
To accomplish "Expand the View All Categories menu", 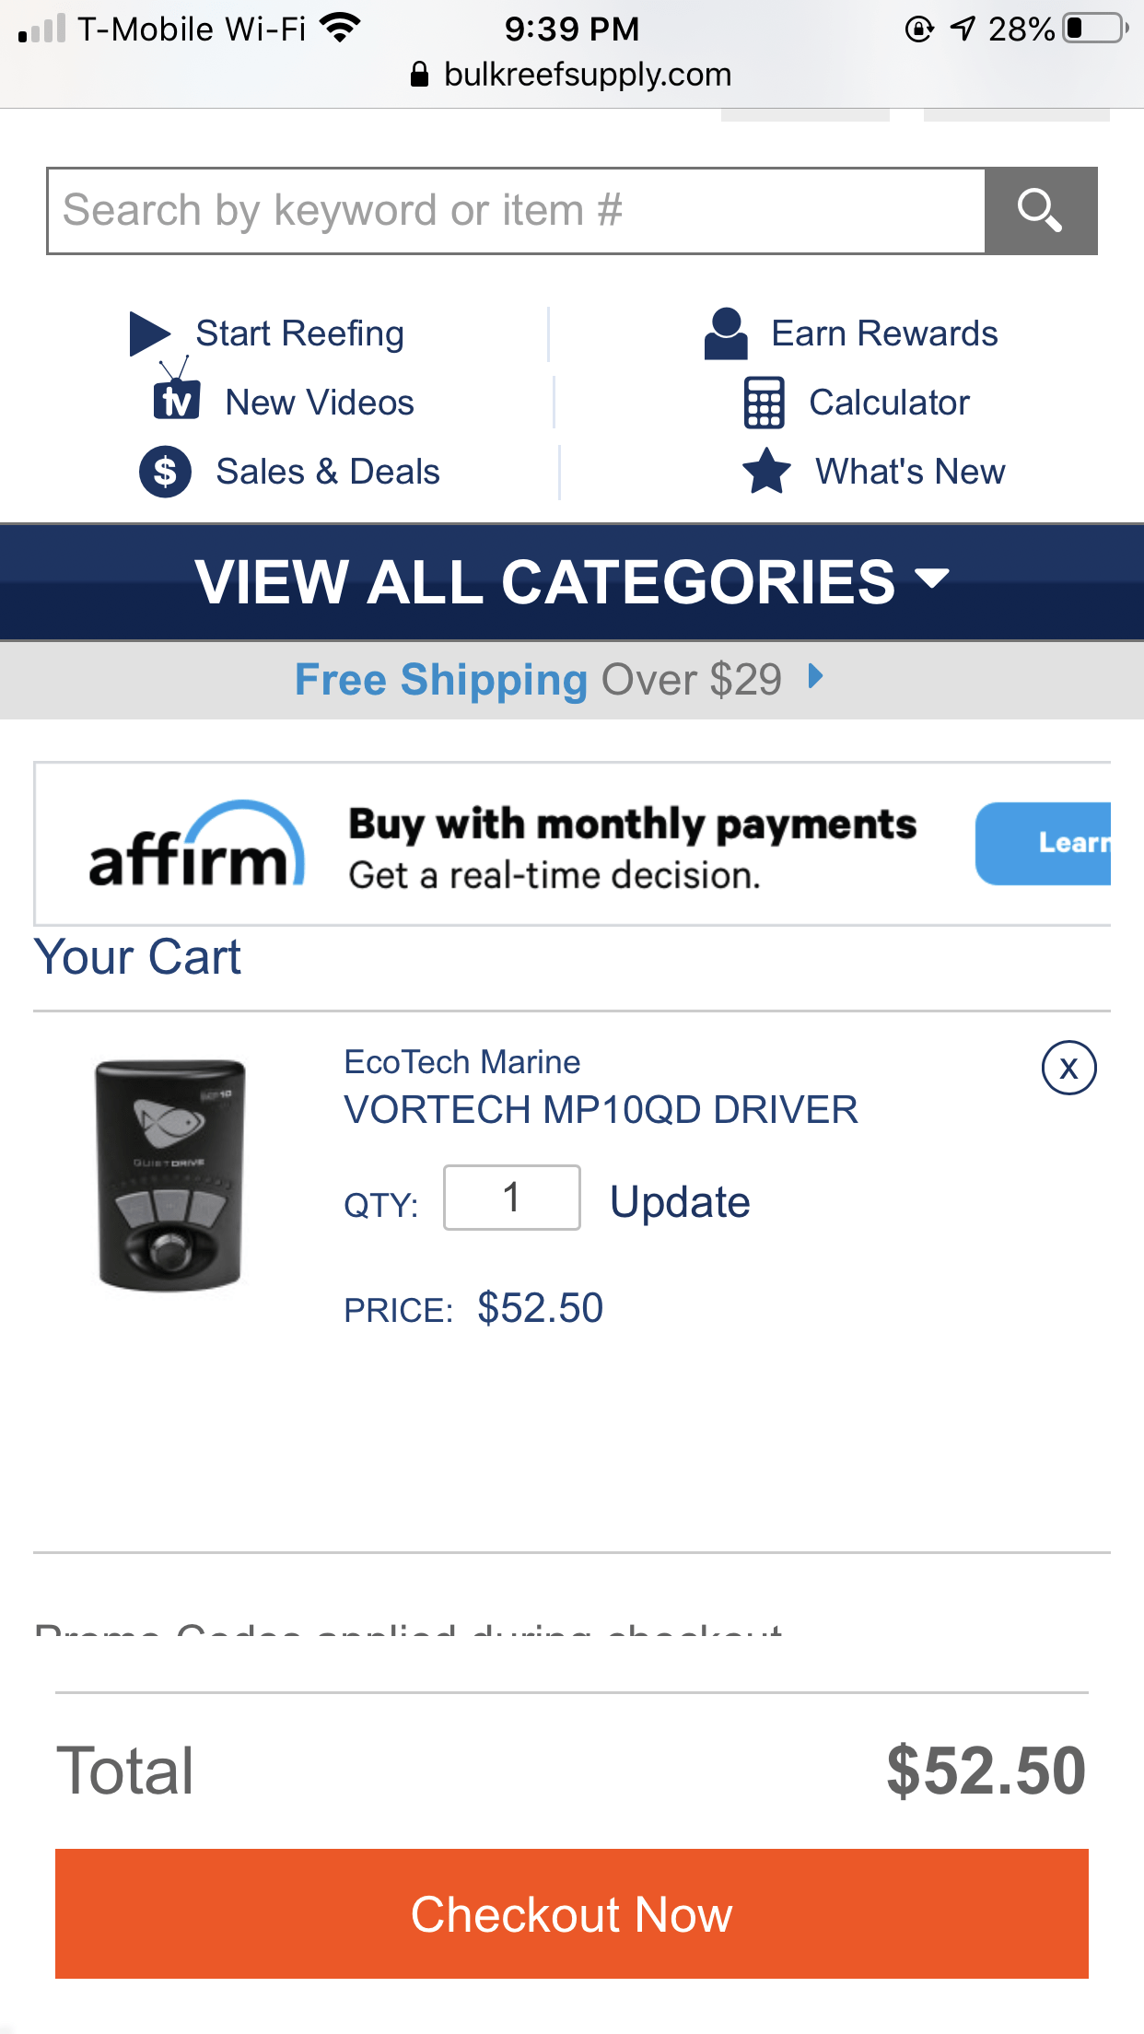I will point(572,582).
